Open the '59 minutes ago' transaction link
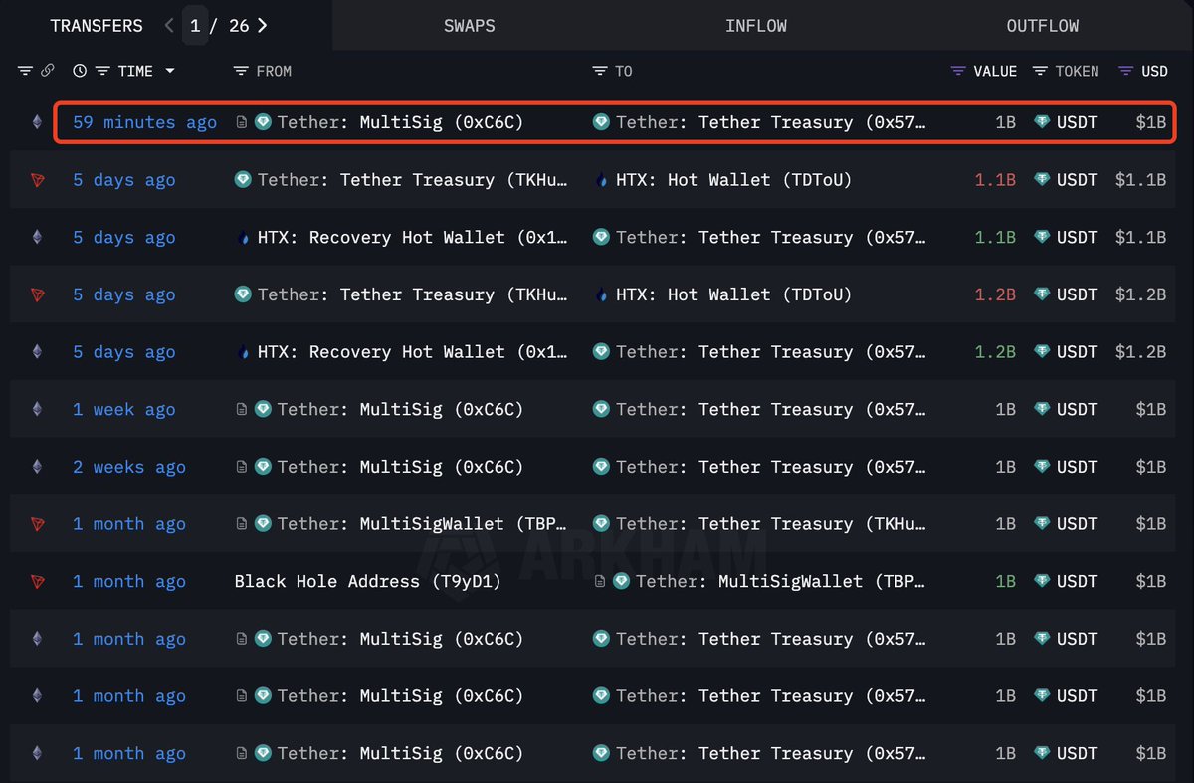Image resolution: width=1194 pixels, height=783 pixels. pos(144,122)
